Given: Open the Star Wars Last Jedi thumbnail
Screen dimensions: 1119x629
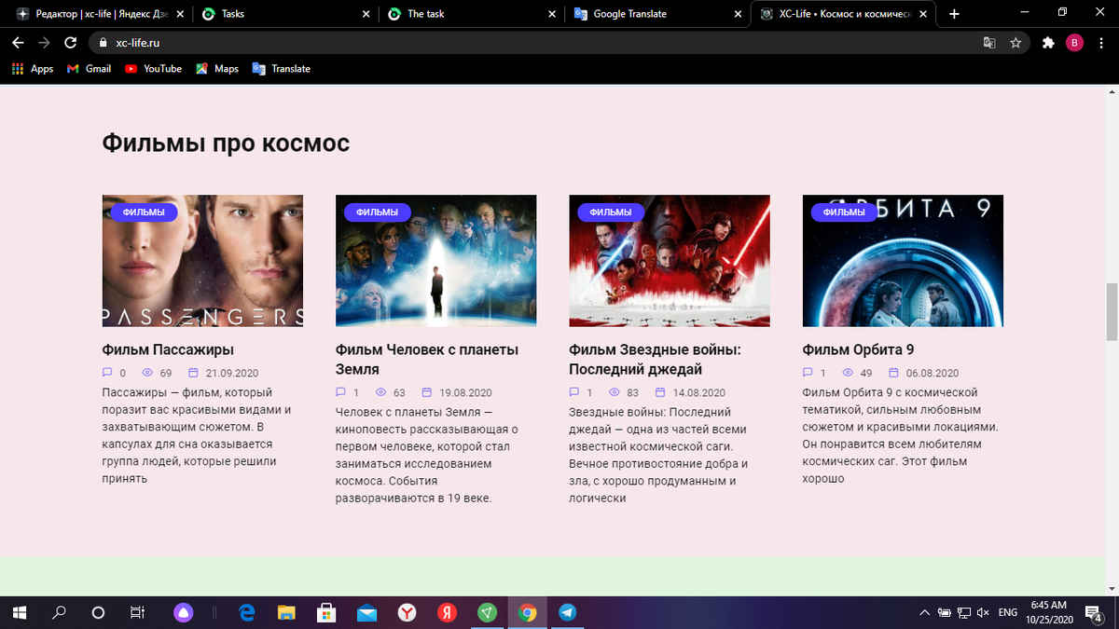Looking at the screenshot, I should pos(670,261).
